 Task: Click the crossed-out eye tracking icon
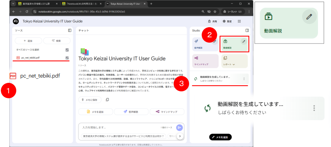tap(209, 12)
